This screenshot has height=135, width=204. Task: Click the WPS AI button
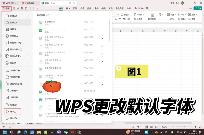click(139, 8)
